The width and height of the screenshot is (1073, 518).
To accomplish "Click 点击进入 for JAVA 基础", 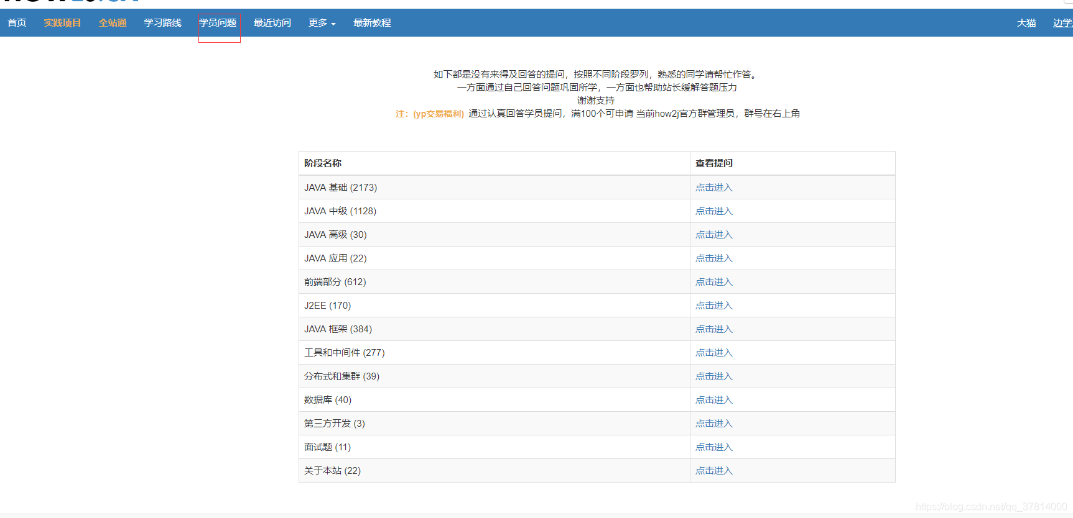I will (714, 188).
